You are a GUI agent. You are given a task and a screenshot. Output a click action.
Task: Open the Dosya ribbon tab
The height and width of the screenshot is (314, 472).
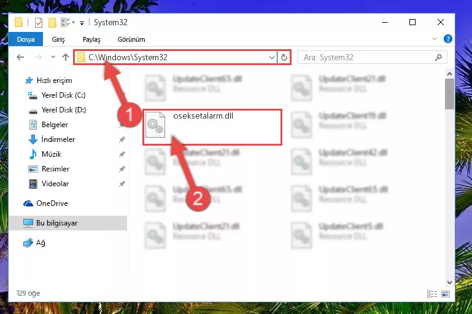[26, 39]
